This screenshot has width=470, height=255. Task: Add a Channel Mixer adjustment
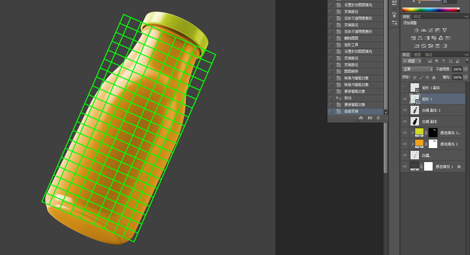(x=441, y=38)
